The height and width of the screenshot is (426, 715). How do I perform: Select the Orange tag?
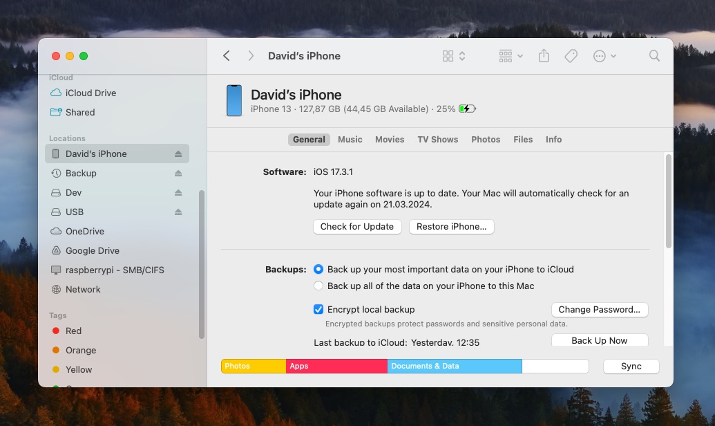pos(117,350)
